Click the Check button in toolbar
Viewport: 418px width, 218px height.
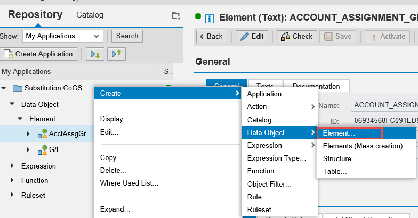pos(297,37)
